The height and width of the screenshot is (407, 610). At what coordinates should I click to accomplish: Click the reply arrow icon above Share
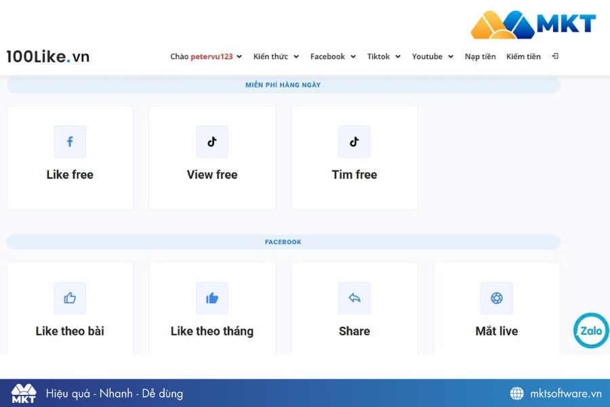tap(354, 298)
